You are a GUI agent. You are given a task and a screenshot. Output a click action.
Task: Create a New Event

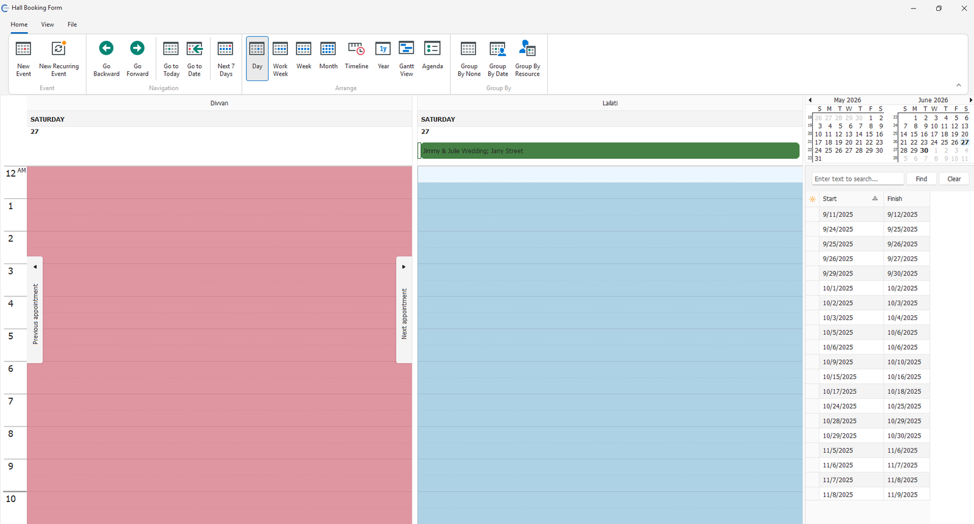tap(23, 59)
